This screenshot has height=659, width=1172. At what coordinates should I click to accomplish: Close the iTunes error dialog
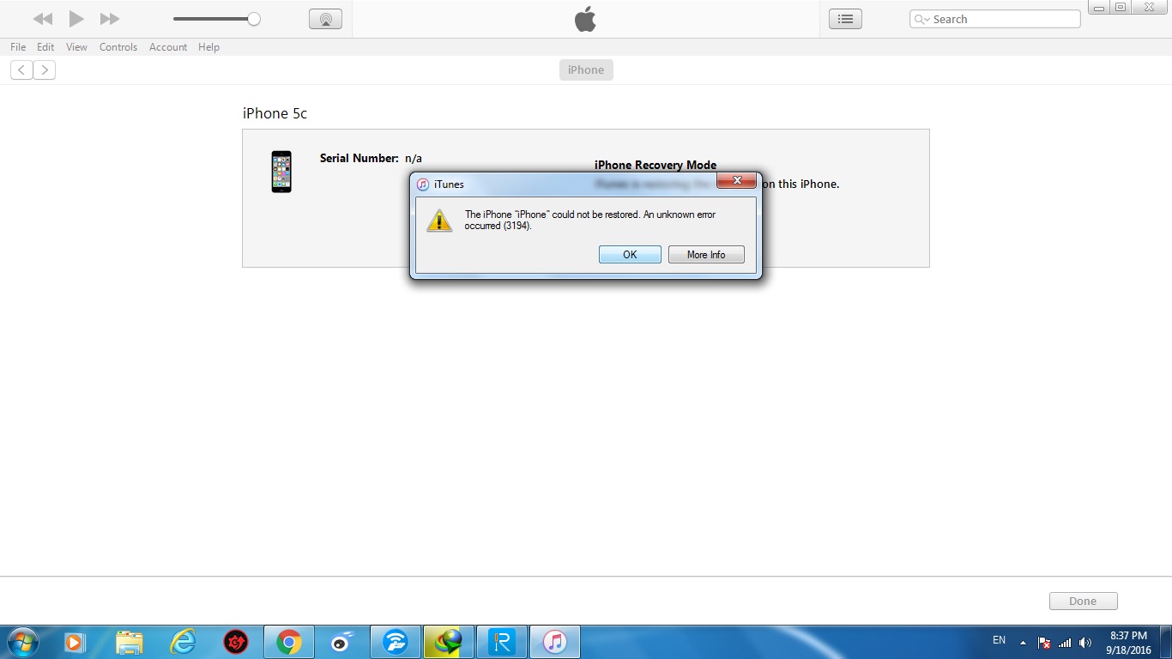(x=736, y=180)
